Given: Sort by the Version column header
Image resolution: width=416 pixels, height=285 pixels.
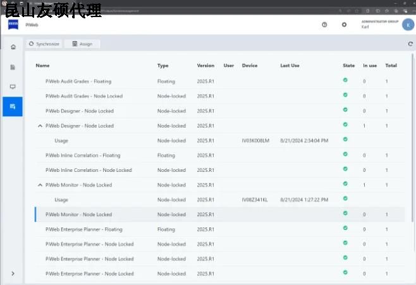Looking at the screenshot, I should 205,66.
